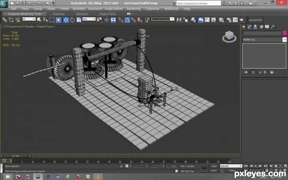Activate the Select Object tool
This screenshot has width=288, height=180.
39,20
